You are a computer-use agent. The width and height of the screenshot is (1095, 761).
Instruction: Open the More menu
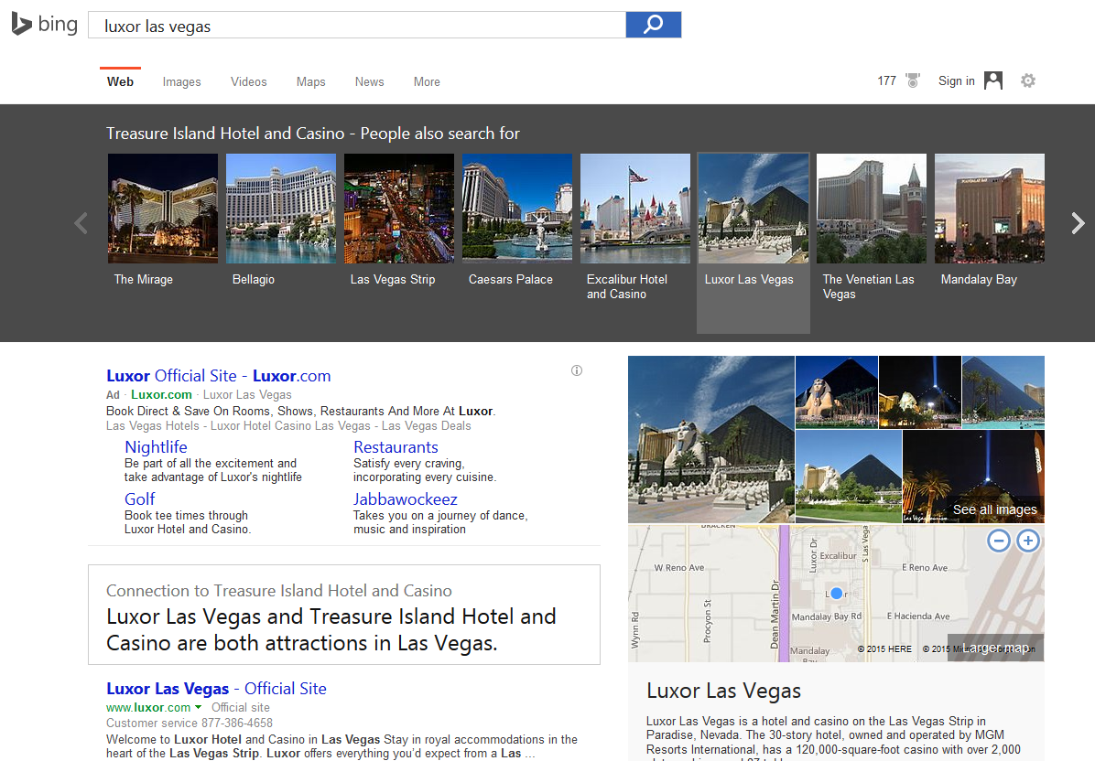(427, 81)
